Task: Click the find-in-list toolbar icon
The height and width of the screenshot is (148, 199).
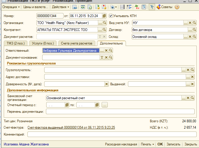Action: coord(75,7)
